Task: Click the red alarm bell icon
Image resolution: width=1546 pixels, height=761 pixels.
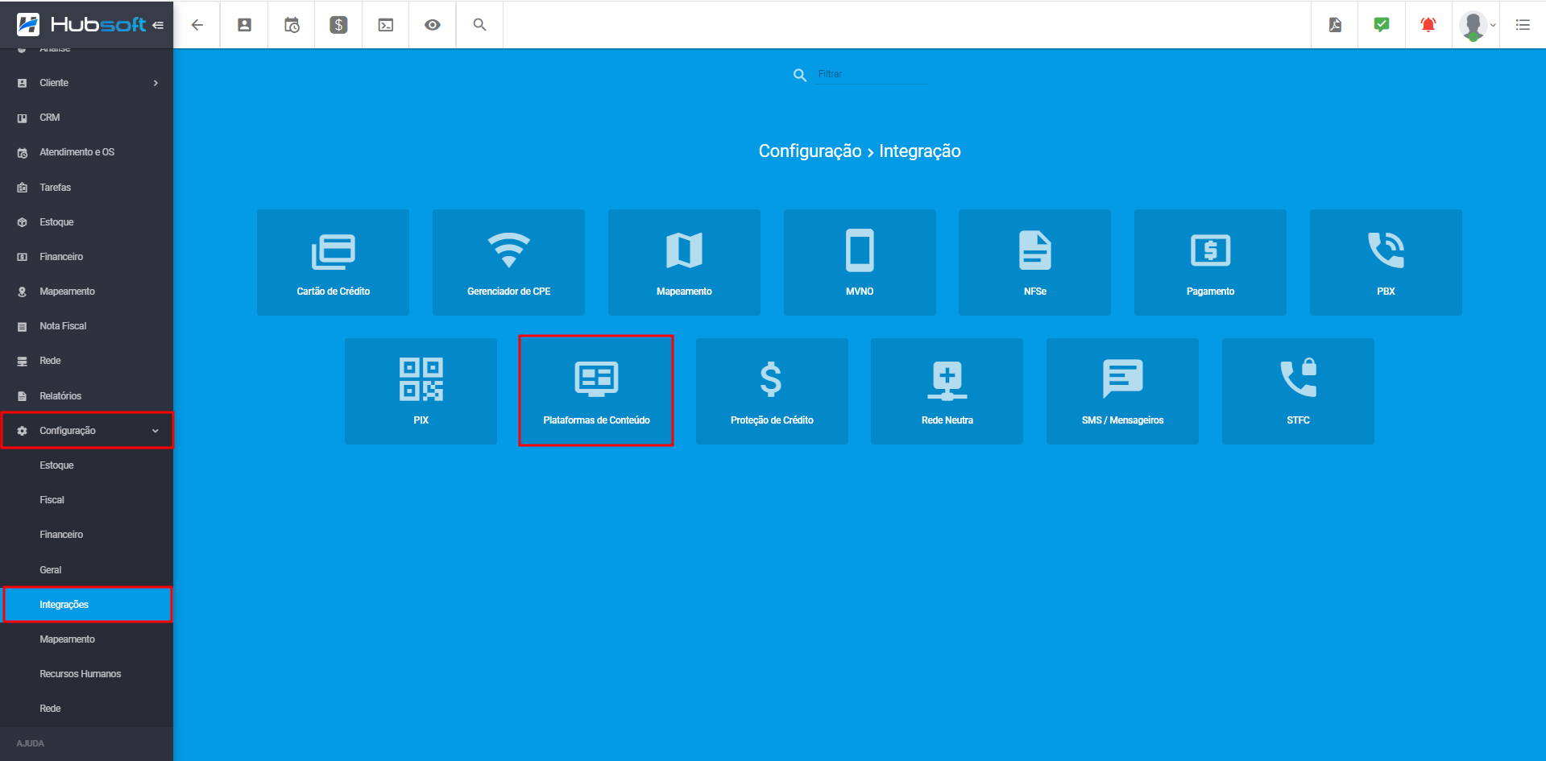Action: (1428, 25)
